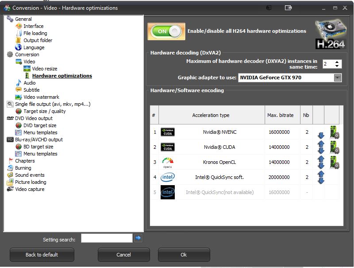Select the 20000000 bitrate cell
Screen dimensions: 354x268
pyautogui.click(x=279, y=177)
